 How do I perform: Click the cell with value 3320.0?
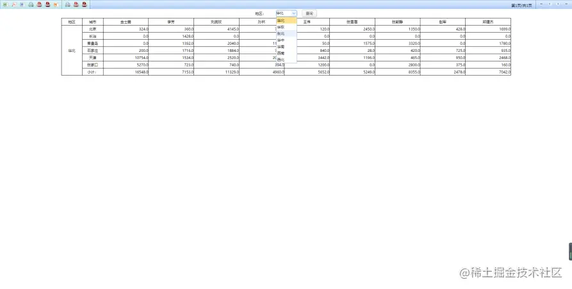tap(398, 43)
